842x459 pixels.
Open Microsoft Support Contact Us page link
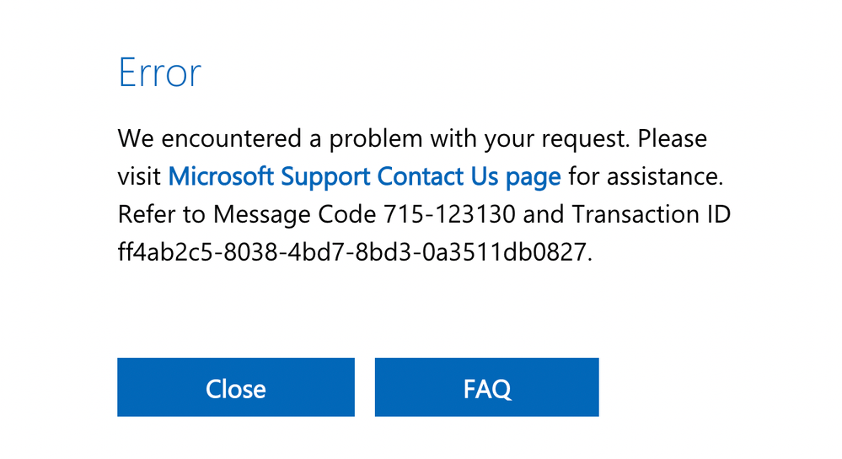coord(365,177)
